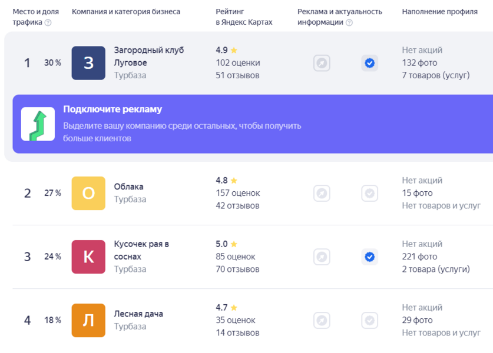Click traffic share '18 %'
Screen dimensions: 493x353
pos(52,320)
